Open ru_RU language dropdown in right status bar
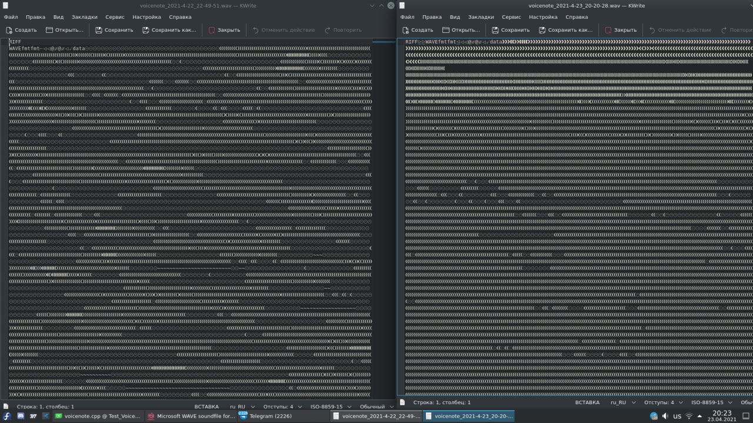This screenshot has height=423, width=753. 623,402
